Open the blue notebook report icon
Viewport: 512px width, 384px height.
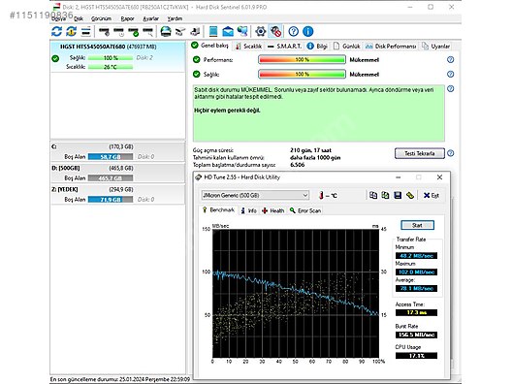pyautogui.click(x=213, y=31)
